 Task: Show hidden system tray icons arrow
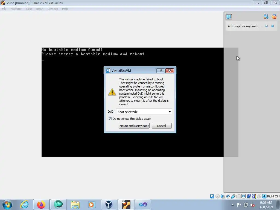tap(232, 205)
